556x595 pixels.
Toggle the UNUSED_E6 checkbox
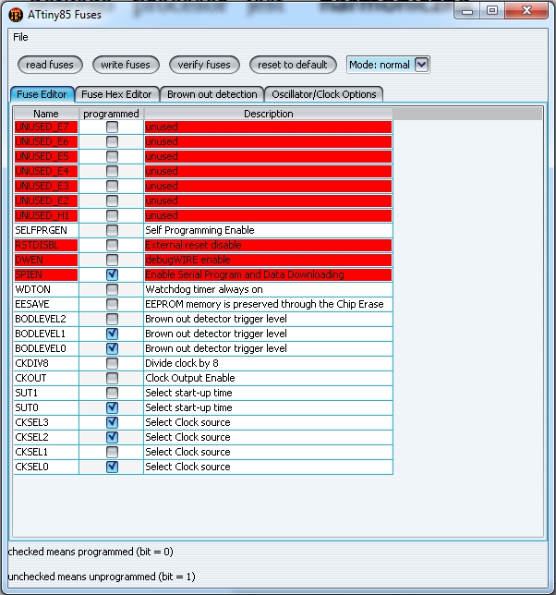point(112,141)
